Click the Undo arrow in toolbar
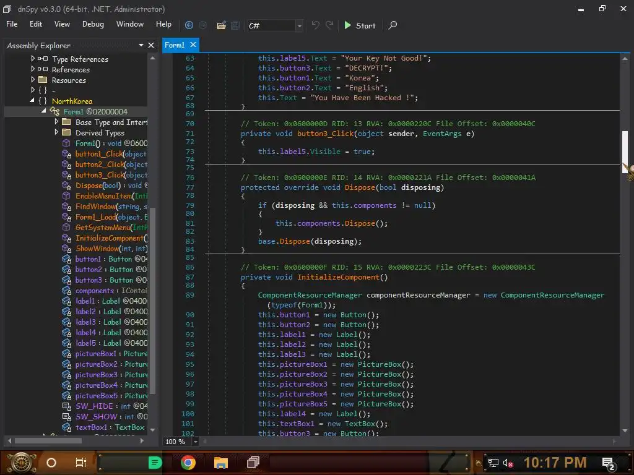This screenshot has width=634, height=475. point(316,25)
